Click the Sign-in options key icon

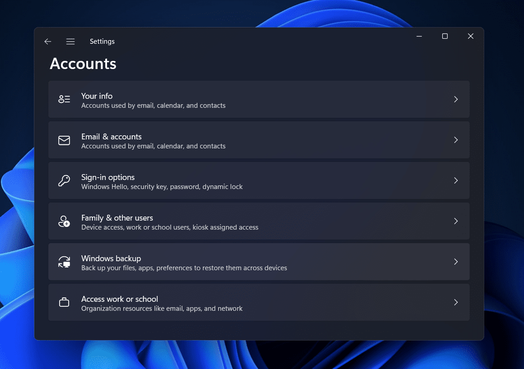coord(64,180)
